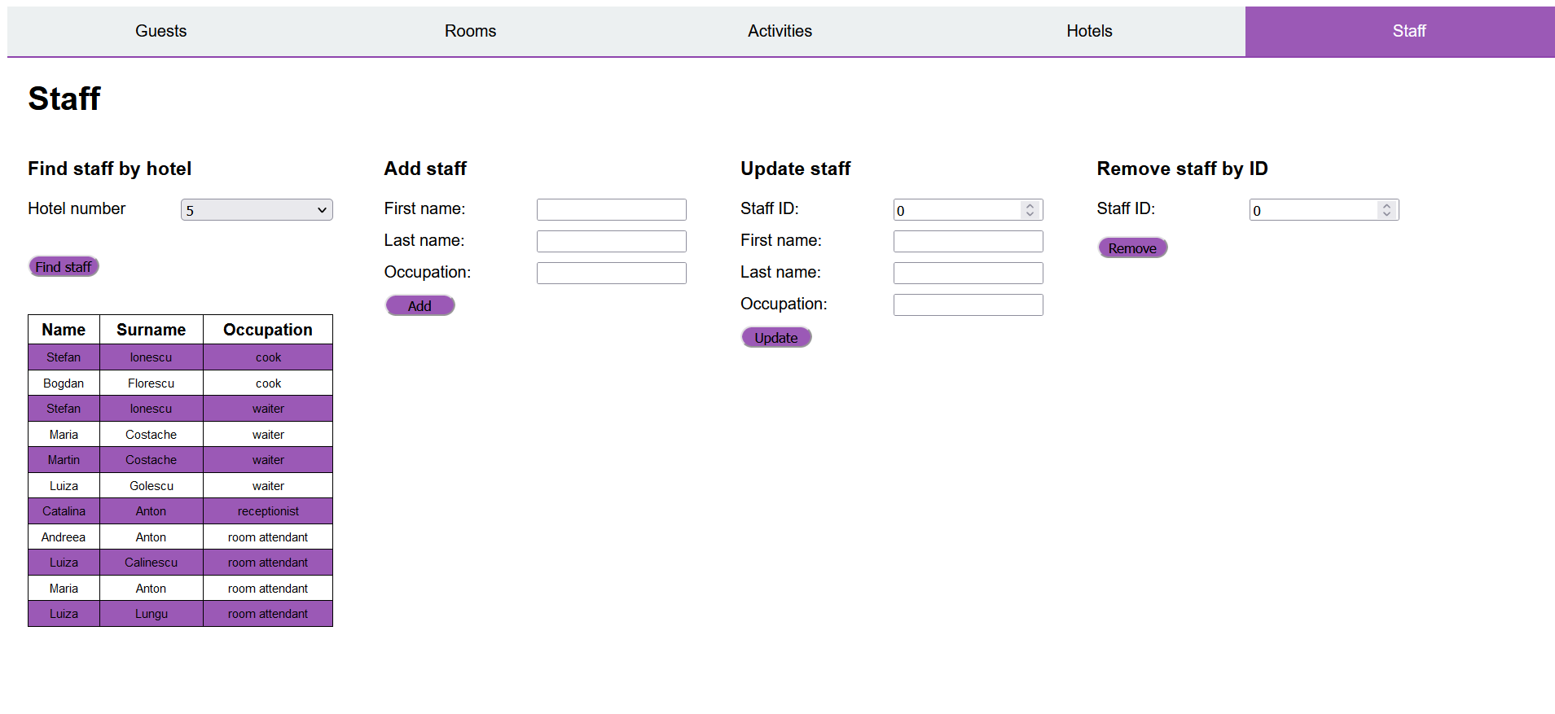Focus Update staff Occupation field
Image resolution: width=1555 pixels, height=714 pixels.
pyautogui.click(x=969, y=304)
